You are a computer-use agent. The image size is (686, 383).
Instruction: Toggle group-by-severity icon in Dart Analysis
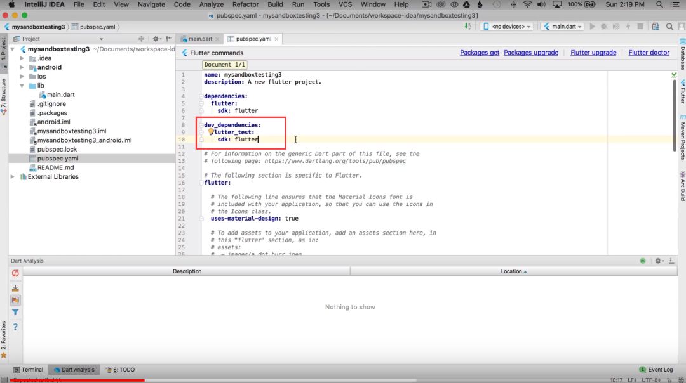coord(15,300)
